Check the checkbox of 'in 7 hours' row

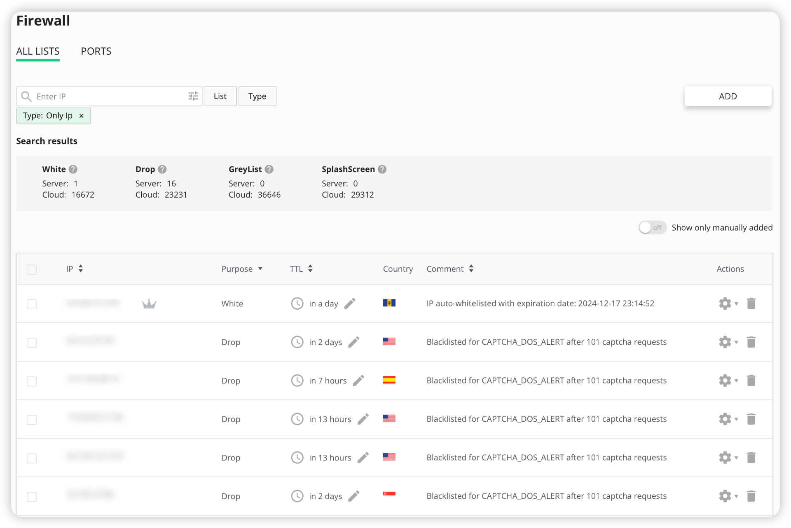pos(32,381)
